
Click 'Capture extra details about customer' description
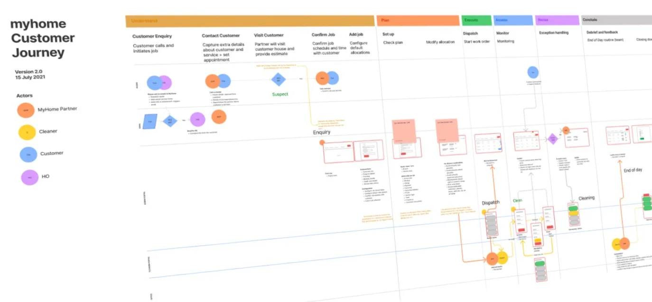223,52
